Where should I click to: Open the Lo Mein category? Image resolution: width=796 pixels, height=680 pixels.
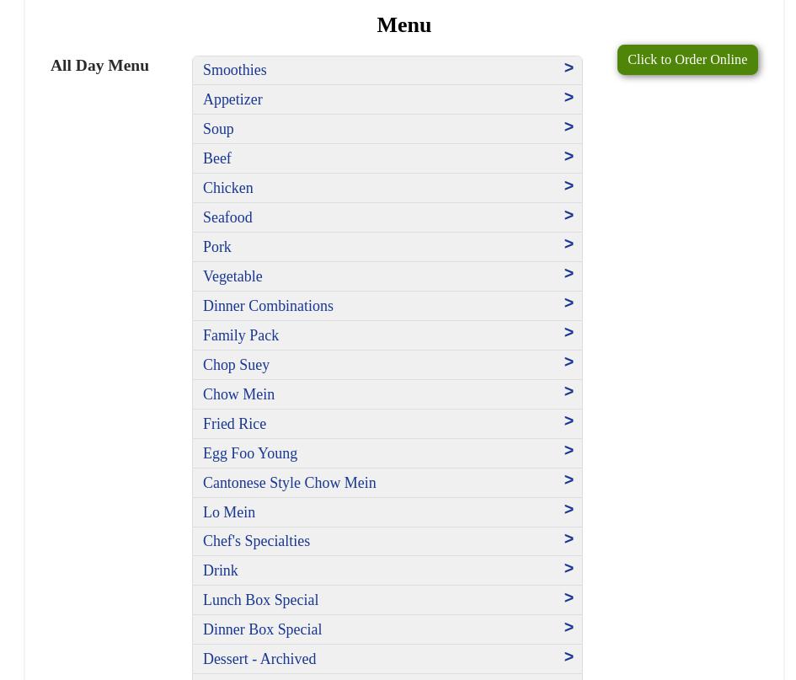click(229, 512)
